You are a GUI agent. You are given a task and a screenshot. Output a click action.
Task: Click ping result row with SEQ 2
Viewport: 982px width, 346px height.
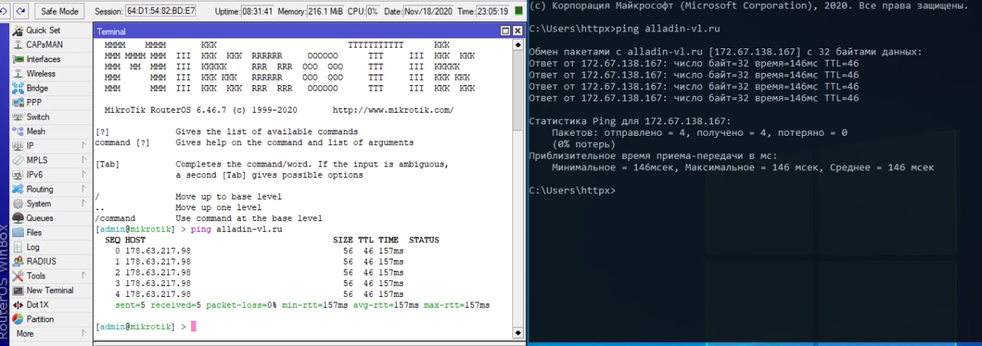click(259, 272)
